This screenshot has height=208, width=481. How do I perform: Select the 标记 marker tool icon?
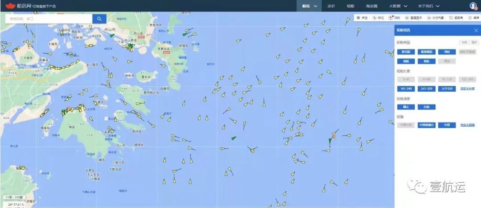(x=374, y=18)
